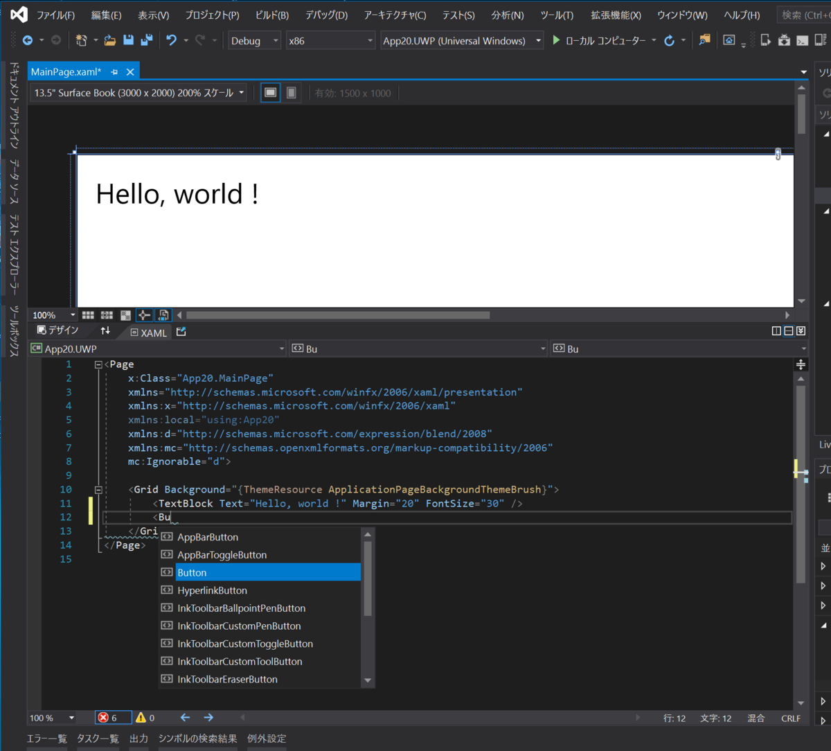
Task: Click the designer horizontal scrollbar
Action: click(338, 315)
